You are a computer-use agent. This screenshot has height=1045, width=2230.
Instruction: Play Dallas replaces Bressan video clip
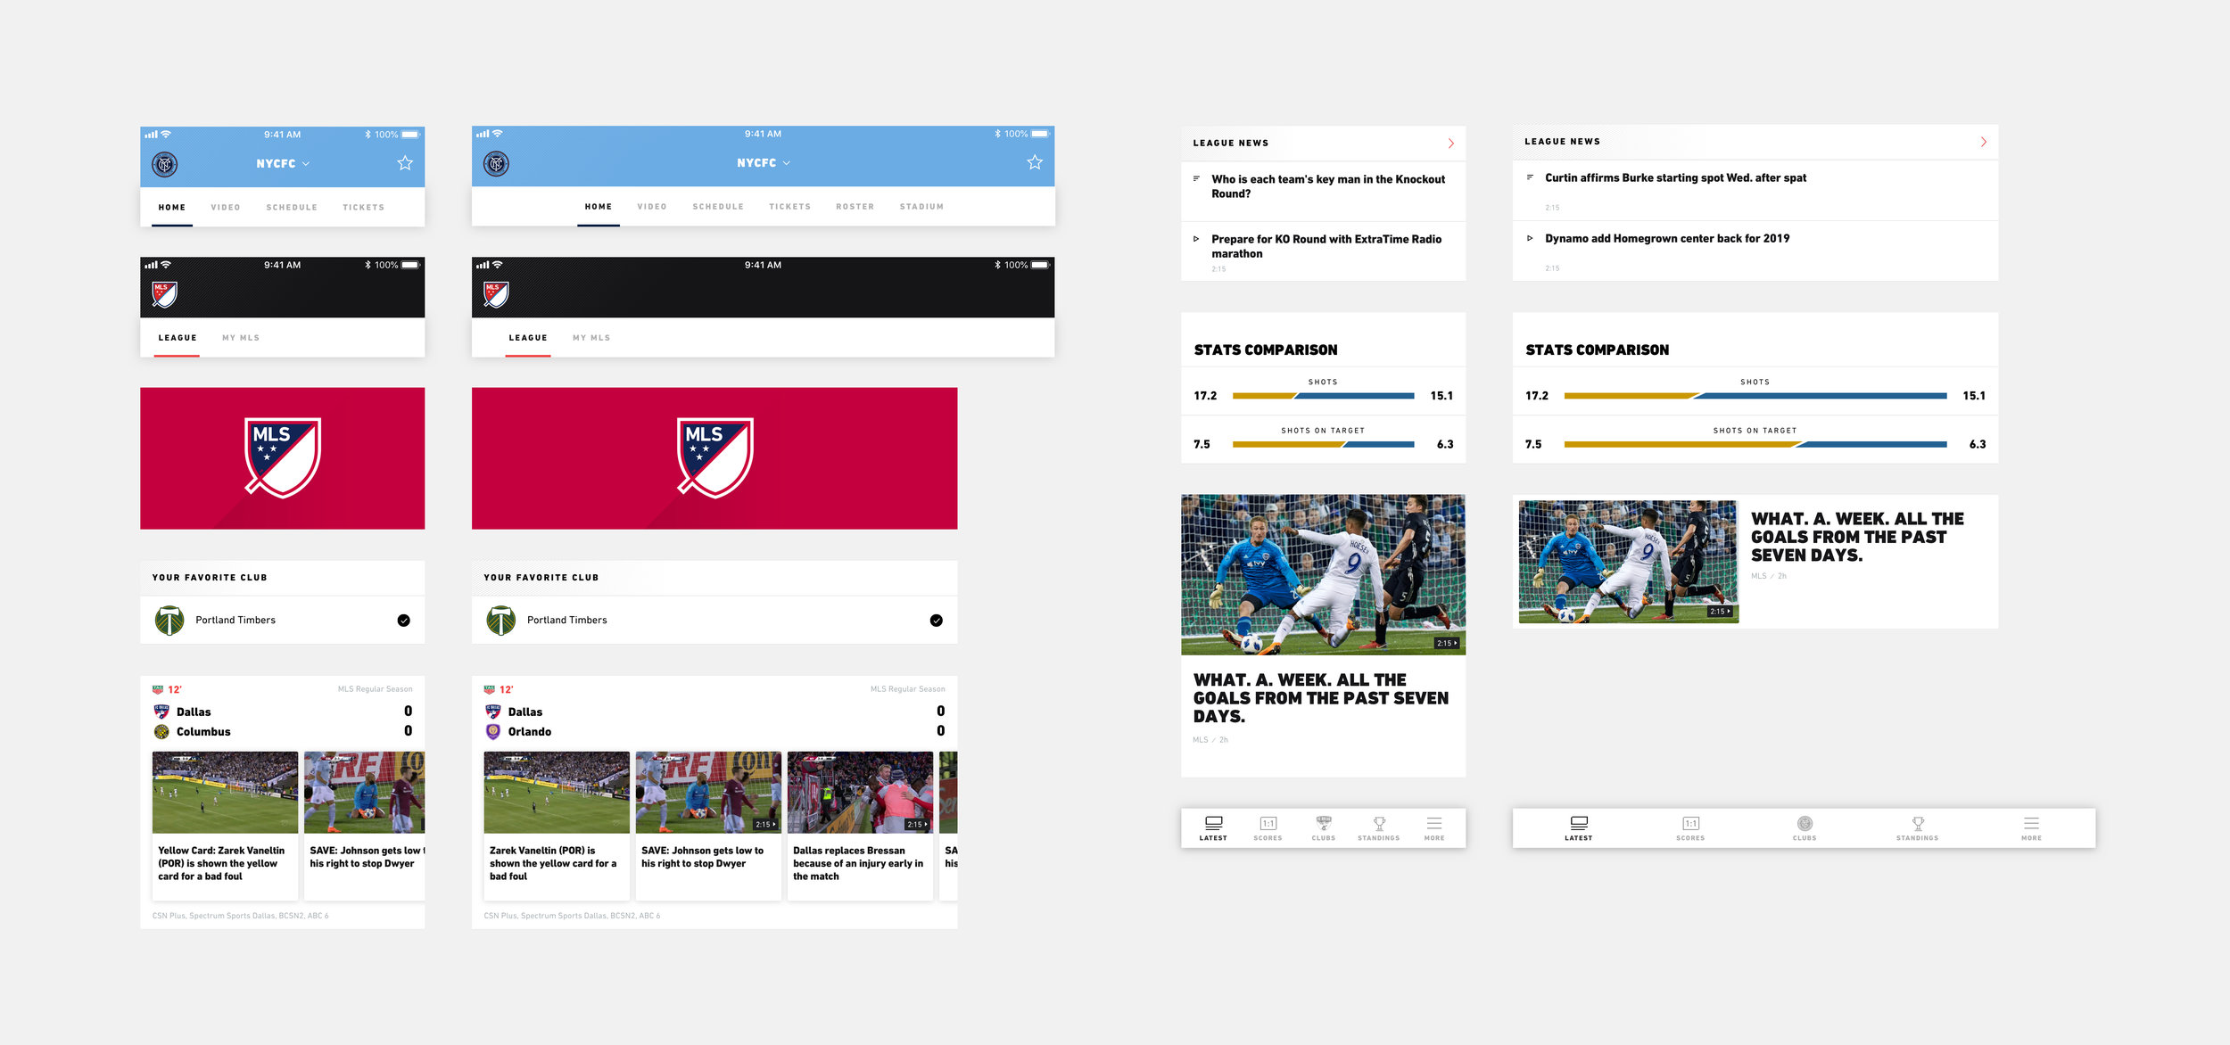click(860, 793)
